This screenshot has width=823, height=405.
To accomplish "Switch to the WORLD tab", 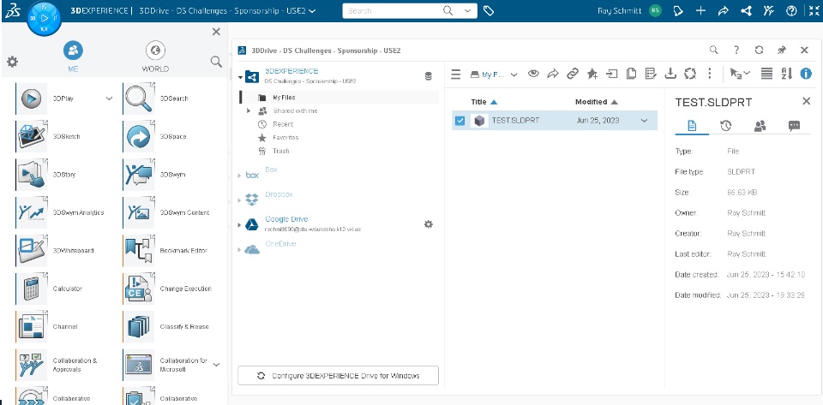I will click(155, 57).
